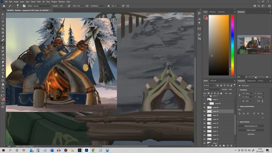Image resolution: width=272 pixels, height=153 pixels.
Task: Create a new group folder icon
Action: (224, 145)
